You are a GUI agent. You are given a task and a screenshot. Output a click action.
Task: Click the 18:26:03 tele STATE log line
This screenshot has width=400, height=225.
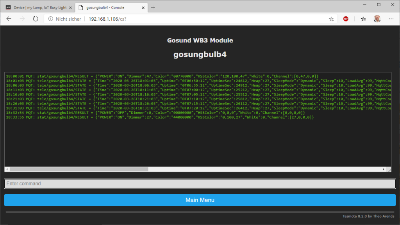coord(198,104)
